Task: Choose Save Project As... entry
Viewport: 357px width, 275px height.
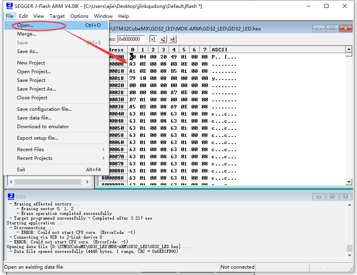Action: [56, 89]
